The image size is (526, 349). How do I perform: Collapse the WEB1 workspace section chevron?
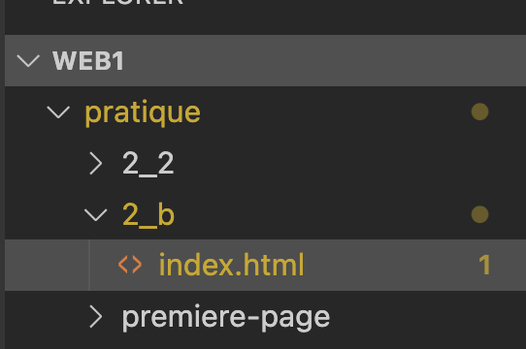click(x=28, y=61)
